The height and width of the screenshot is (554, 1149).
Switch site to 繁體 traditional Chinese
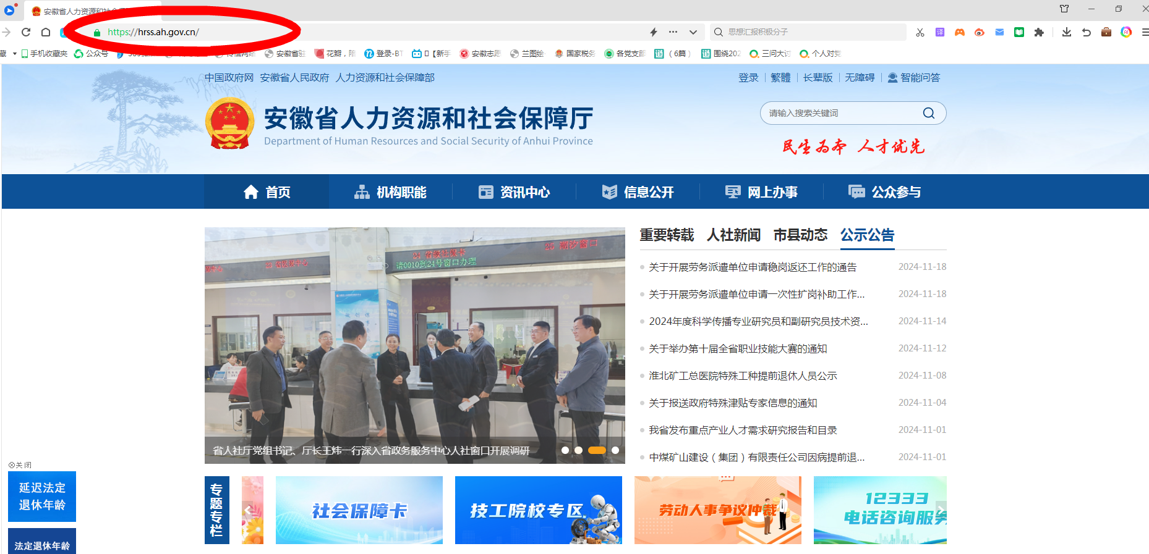click(780, 78)
